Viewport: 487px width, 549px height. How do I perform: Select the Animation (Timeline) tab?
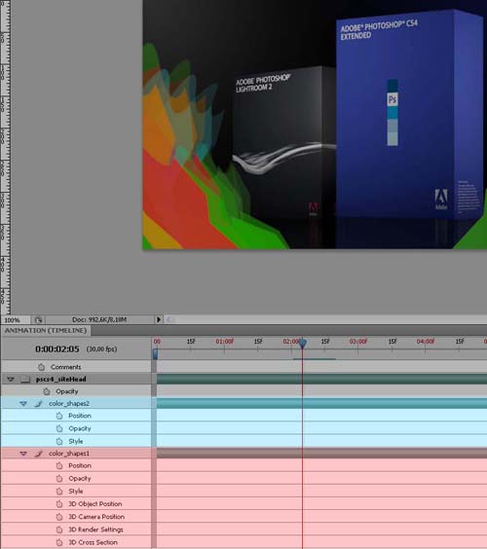tap(46, 331)
